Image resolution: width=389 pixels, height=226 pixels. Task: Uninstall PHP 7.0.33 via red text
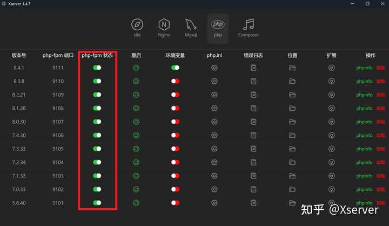[x=380, y=189]
